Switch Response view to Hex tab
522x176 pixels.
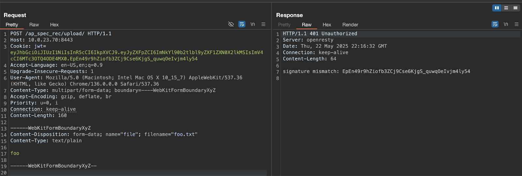tap(327, 25)
